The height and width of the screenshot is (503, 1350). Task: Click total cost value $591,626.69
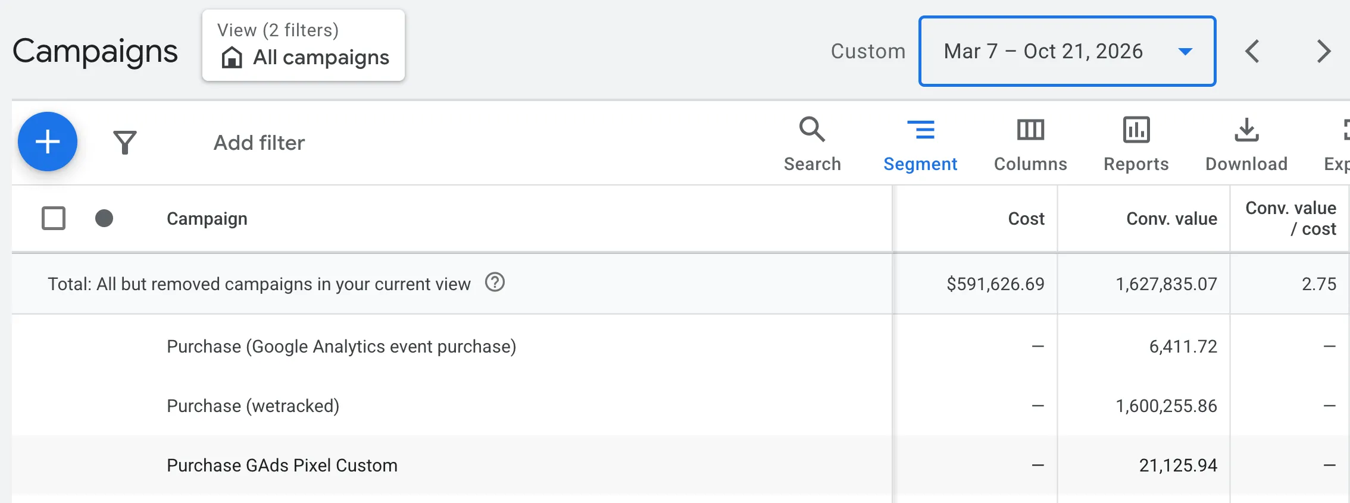tap(995, 284)
